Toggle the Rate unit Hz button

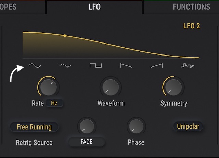pos(54,103)
